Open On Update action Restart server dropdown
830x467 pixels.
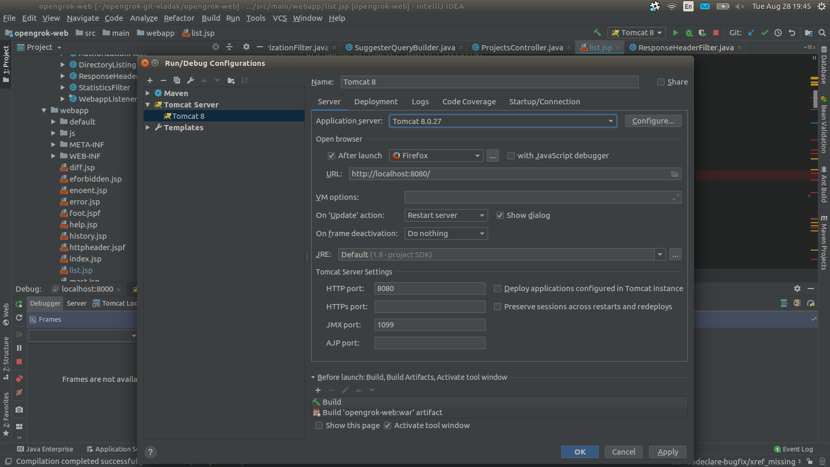pos(446,215)
